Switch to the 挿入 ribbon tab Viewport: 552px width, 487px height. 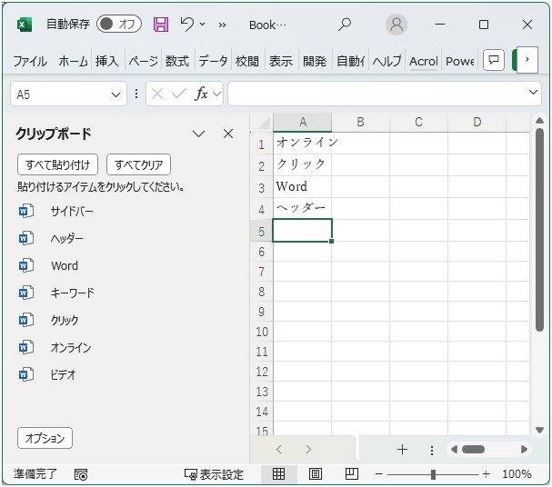point(106,61)
